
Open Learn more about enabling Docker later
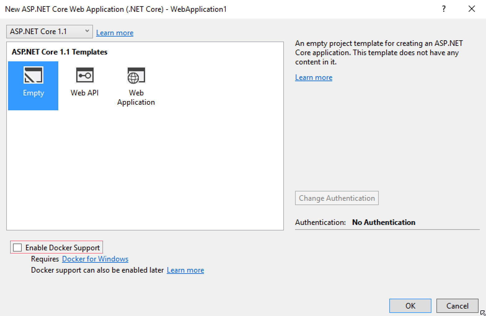(x=185, y=270)
